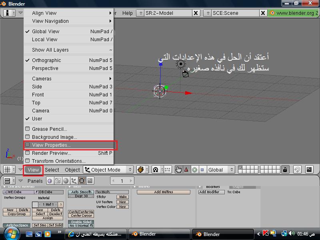The image size is (320, 240).
Task: Render this window's view image icon
Action: [309, 170]
